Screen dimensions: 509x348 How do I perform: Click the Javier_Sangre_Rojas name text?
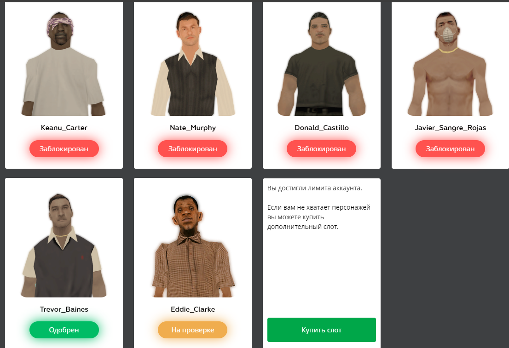click(x=450, y=128)
